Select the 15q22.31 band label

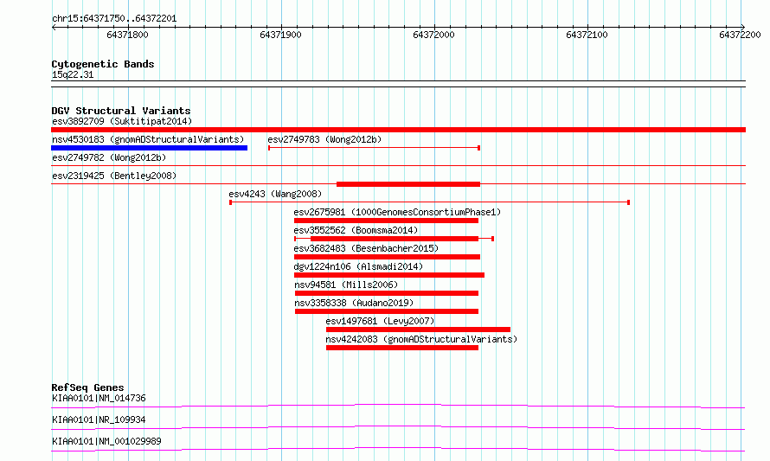tap(73, 74)
